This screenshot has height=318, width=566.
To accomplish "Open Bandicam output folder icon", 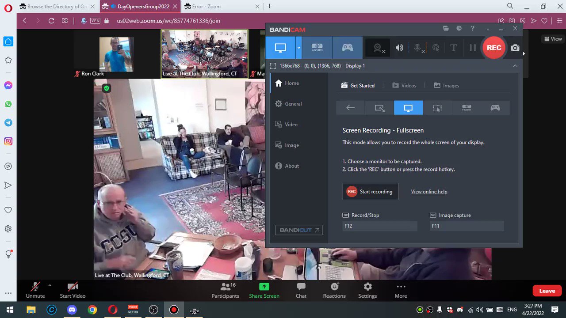I will click(446, 28).
